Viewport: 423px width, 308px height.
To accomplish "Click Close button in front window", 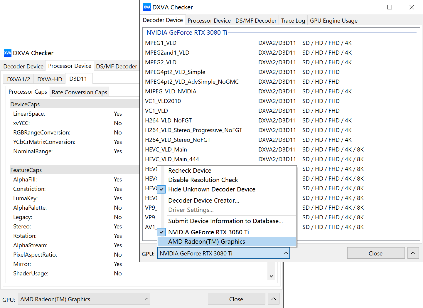I will (x=375, y=253).
